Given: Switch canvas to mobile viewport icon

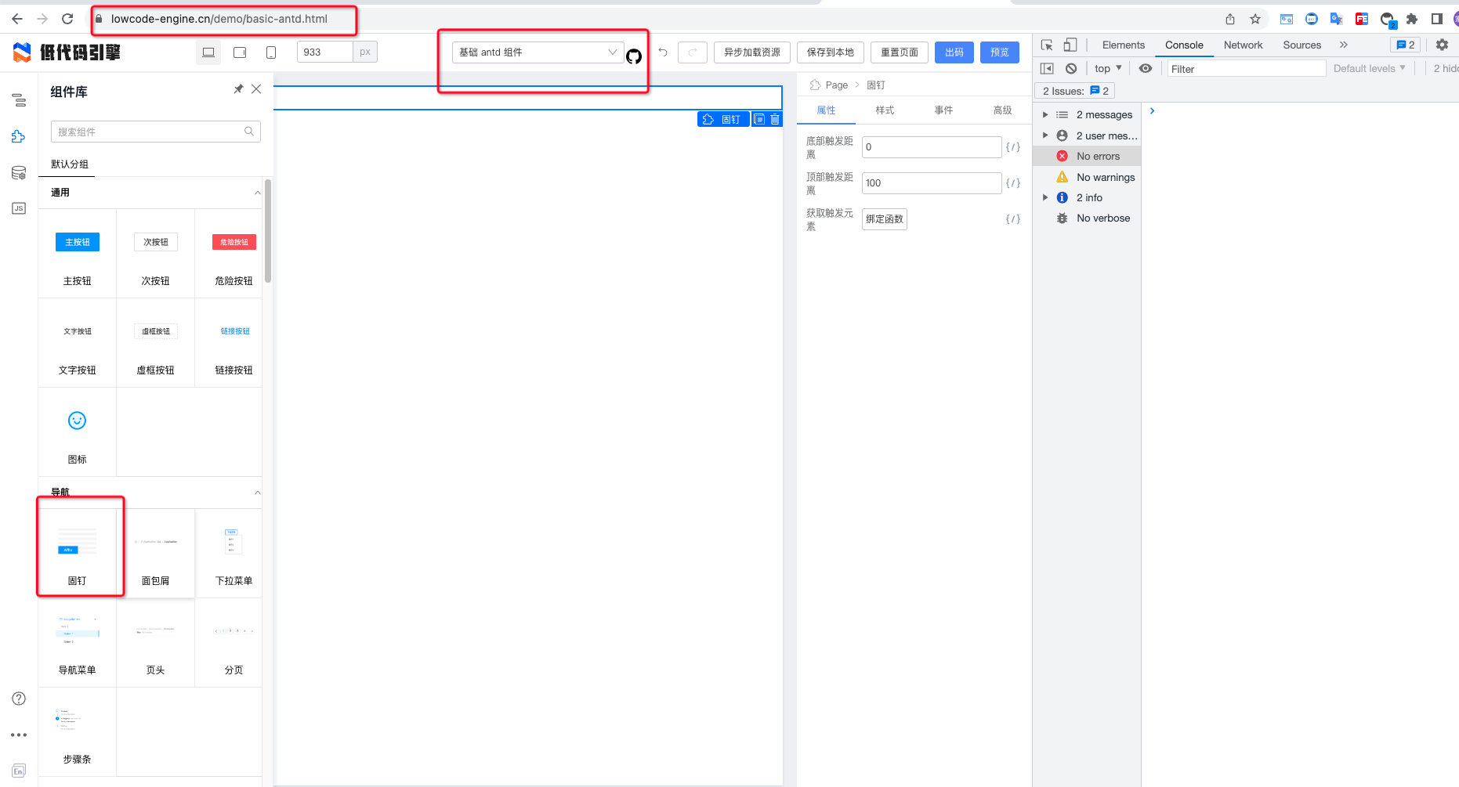Looking at the screenshot, I should click(270, 52).
